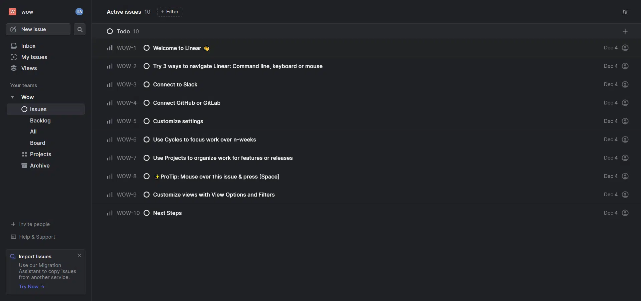Viewport: 641px width, 301px height.
Task: Switch to the Backlog view
Action: [x=40, y=120]
